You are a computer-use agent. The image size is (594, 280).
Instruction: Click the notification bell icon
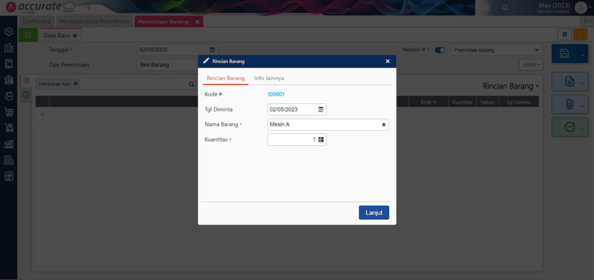tap(505, 7)
